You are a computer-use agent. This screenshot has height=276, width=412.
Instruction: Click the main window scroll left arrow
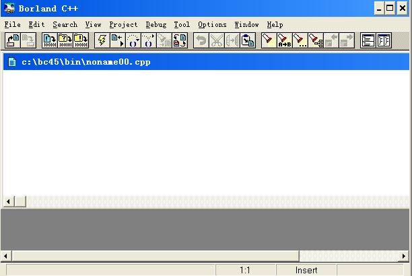(x=6, y=256)
